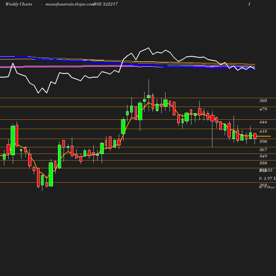
Task: Click the munafasutrain.tbrjar.com site label
Action: click(70, 4)
